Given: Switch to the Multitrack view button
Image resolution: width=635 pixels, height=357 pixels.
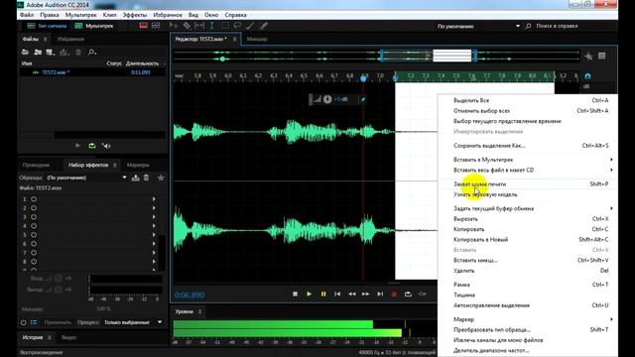Looking at the screenshot, I should tap(94, 26).
